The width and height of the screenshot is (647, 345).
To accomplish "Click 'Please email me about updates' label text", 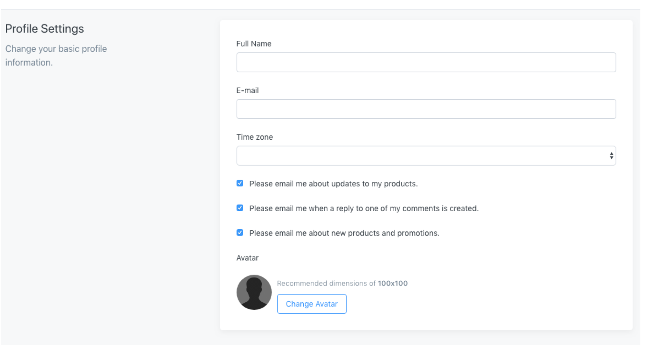I will click(333, 184).
